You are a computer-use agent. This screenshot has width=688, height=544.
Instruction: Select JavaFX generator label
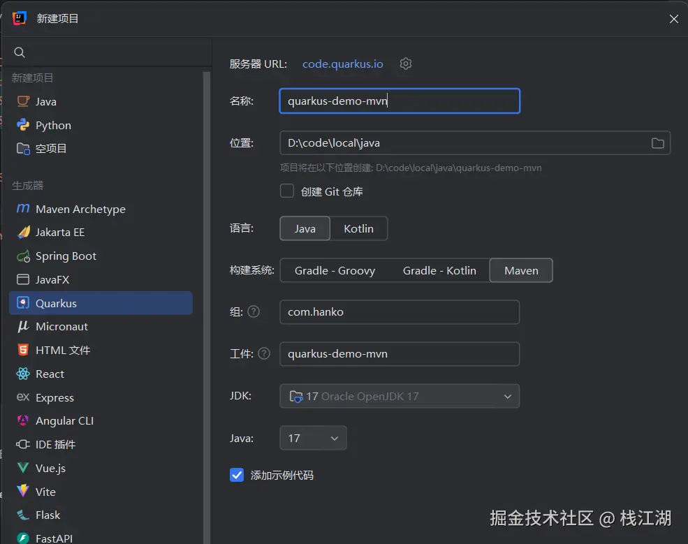52,279
